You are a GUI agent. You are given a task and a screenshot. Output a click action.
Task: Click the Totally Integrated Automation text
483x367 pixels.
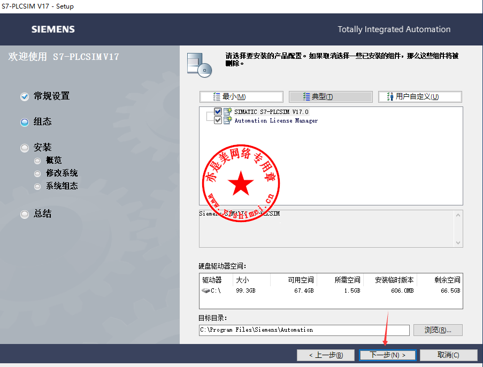pos(394,29)
